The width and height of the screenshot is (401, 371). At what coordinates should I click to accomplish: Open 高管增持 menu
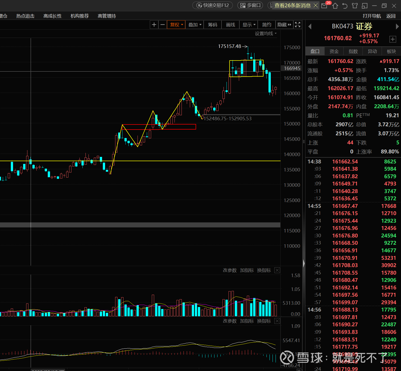pyautogui.click(x=107, y=16)
